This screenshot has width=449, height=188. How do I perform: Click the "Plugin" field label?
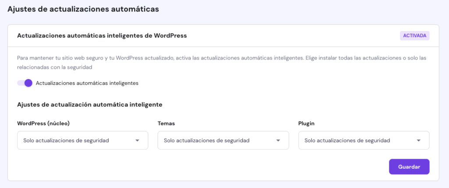click(x=306, y=123)
